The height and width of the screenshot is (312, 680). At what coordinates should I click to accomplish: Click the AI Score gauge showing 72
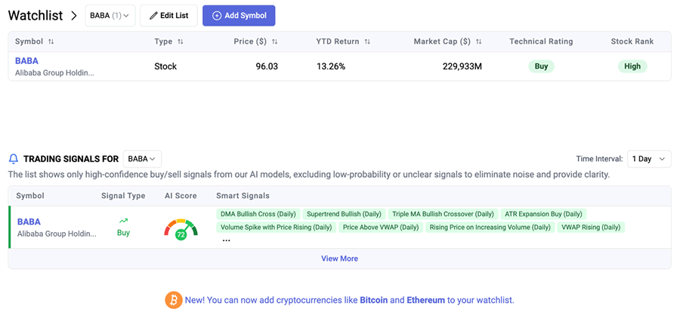(x=181, y=229)
